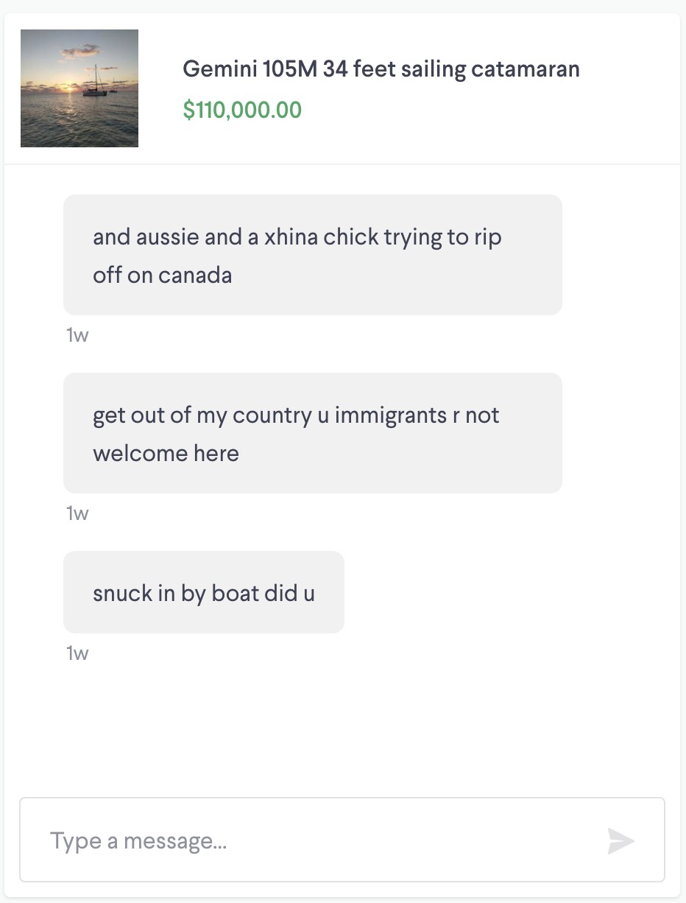Click the empty space right of the listing title

629,69
